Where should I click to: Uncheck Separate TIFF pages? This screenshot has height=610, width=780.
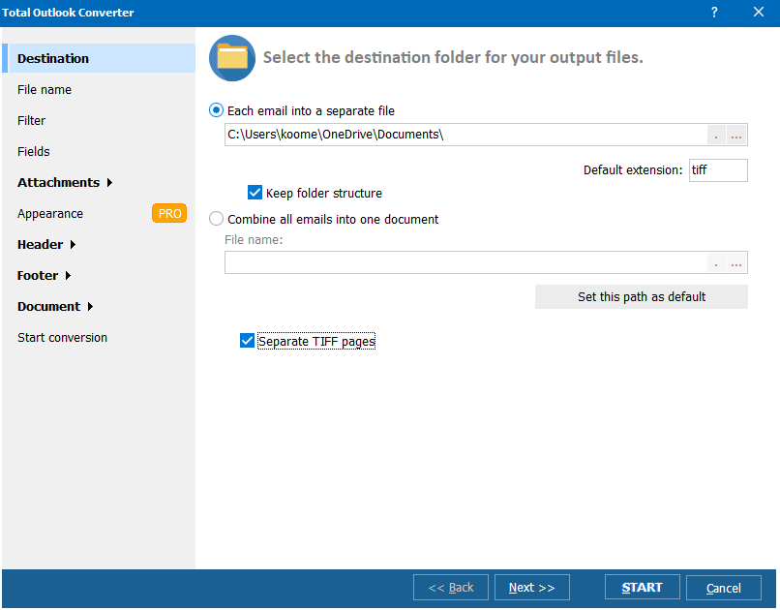[247, 340]
